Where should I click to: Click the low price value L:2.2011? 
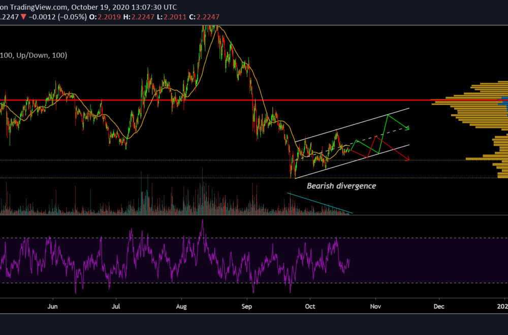pyautogui.click(x=172, y=17)
